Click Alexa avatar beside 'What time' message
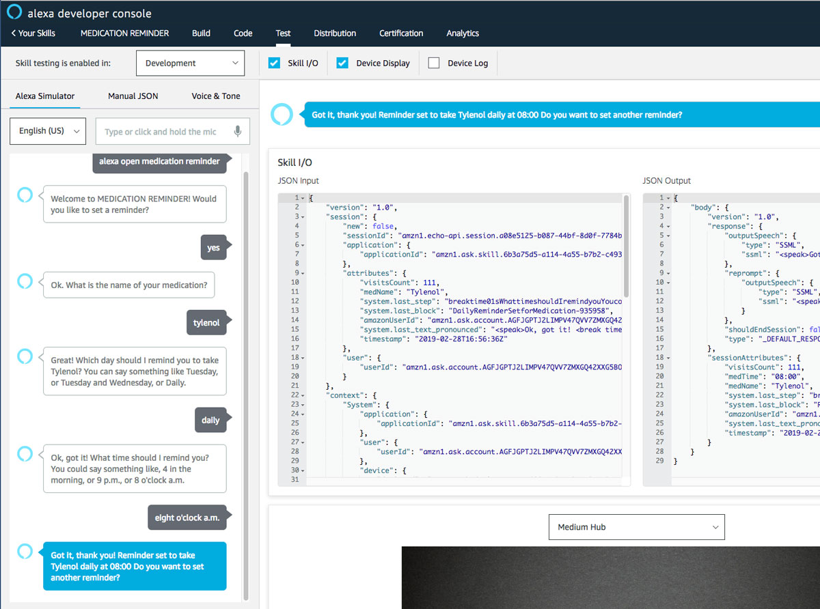Viewport: 820px width, 609px height. pos(25,453)
